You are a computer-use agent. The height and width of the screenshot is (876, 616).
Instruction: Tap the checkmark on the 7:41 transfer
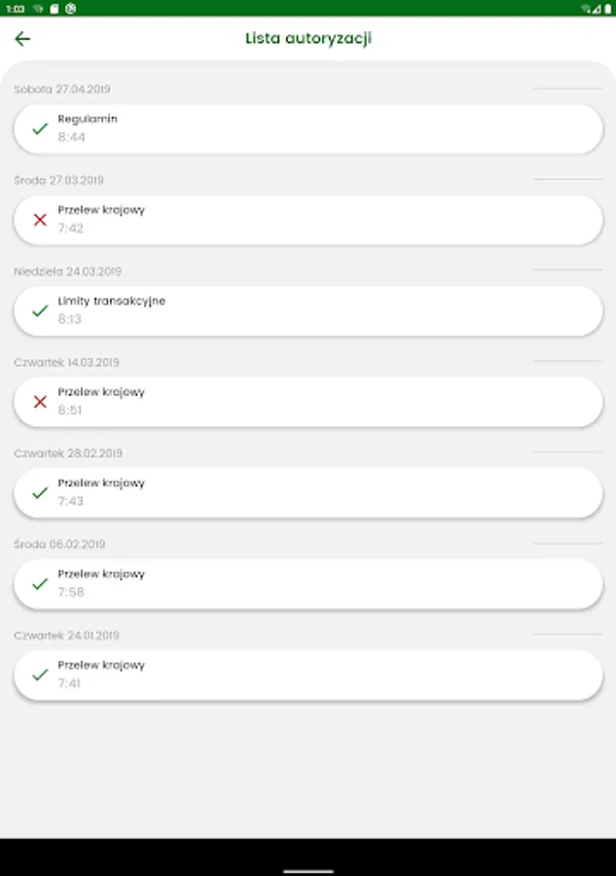(x=40, y=675)
